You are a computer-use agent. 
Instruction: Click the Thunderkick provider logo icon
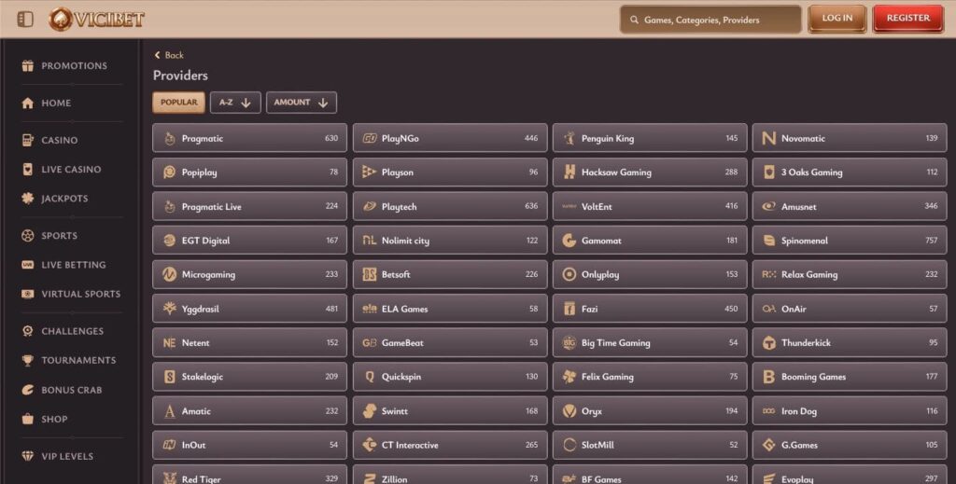768,343
